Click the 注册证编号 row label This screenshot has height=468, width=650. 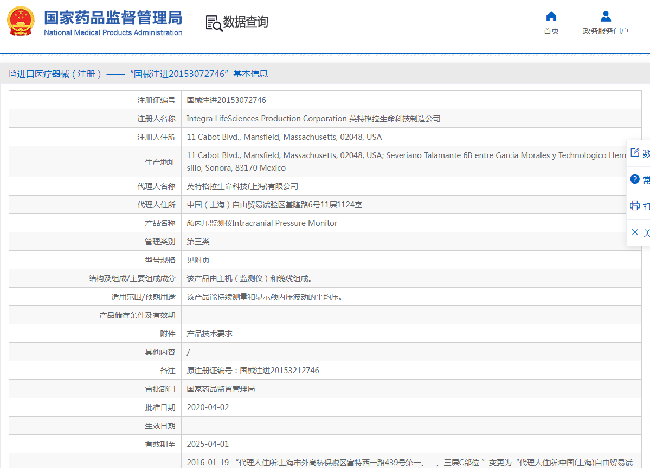[x=156, y=100]
